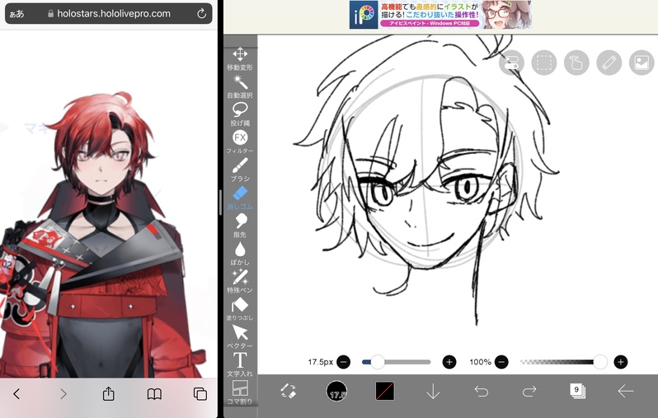
Task: Select the Eraser (消しゴム) tool
Action: point(240,197)
